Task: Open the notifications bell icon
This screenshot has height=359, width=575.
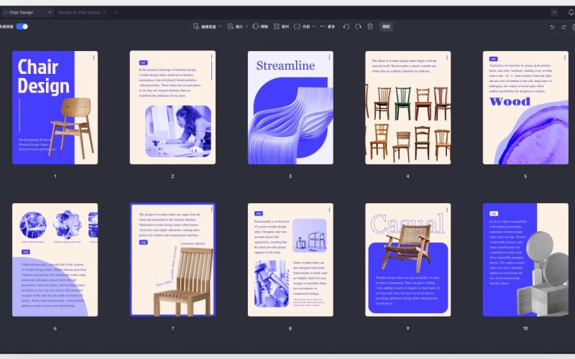Action: point(570,12)
